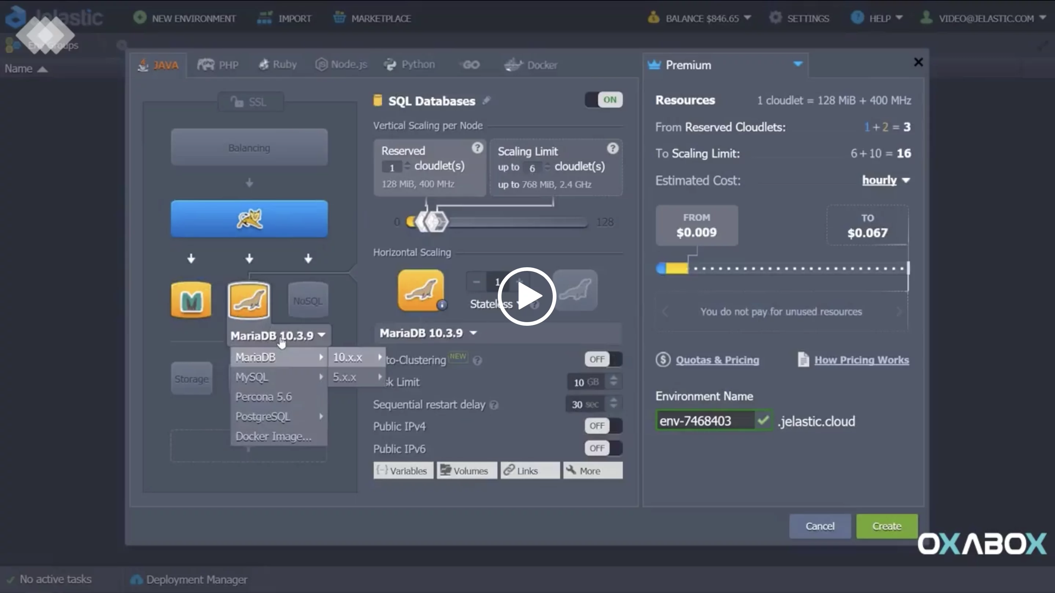Open the video@jelastic.com account menu

[x=982, y=18]
